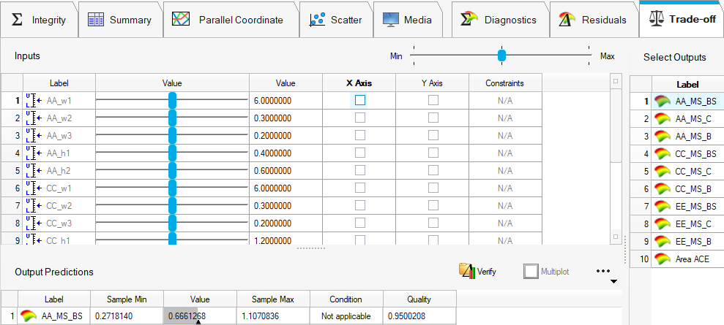Click the X Axis column header
The width and height of the screenshot is (724, 325).
tap(359, 83)
